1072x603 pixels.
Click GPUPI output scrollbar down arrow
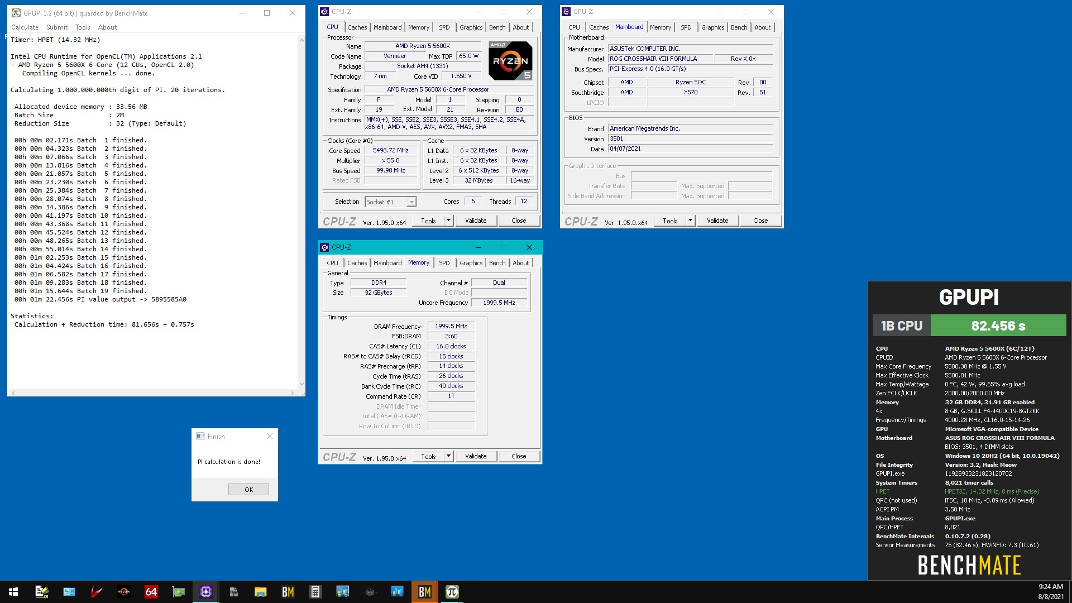click(301, 384)
